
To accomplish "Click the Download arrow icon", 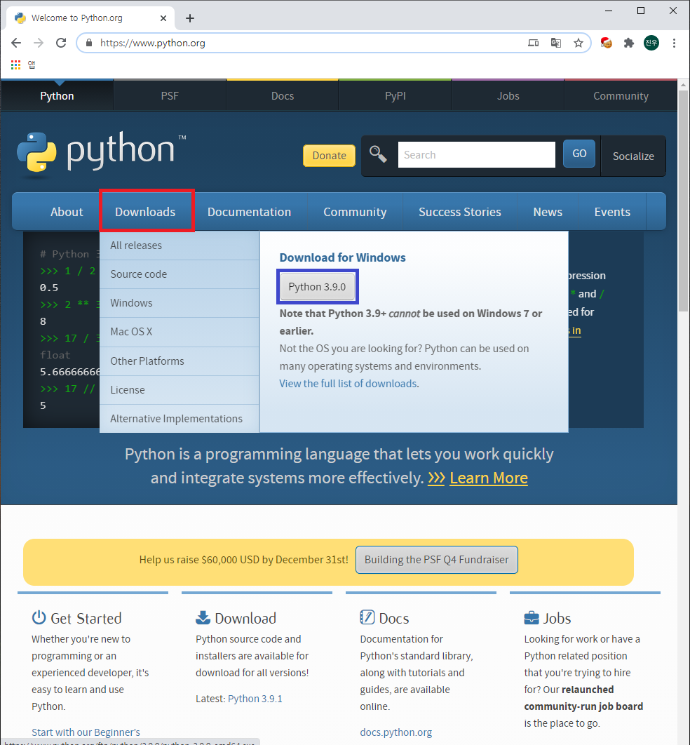I will 203,617.
